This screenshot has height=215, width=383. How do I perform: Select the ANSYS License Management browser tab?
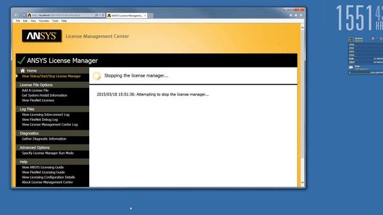[127, 16]
